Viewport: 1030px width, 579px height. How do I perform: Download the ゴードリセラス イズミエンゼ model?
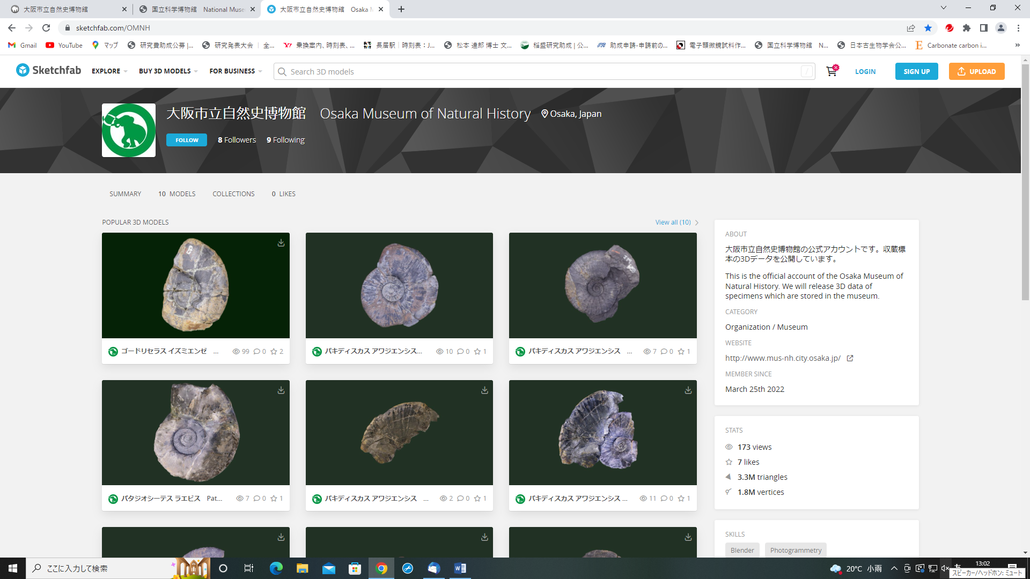(281, 243)
